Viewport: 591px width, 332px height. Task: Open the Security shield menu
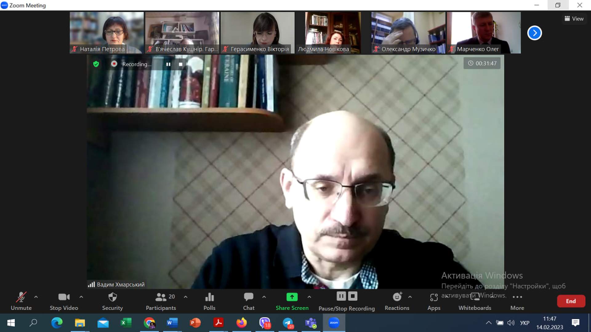coord(112,301)
